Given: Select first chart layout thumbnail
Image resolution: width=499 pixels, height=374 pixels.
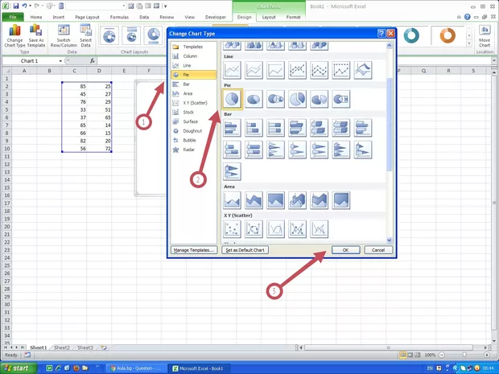Looking at the screenshot, I should pos(109,35).
